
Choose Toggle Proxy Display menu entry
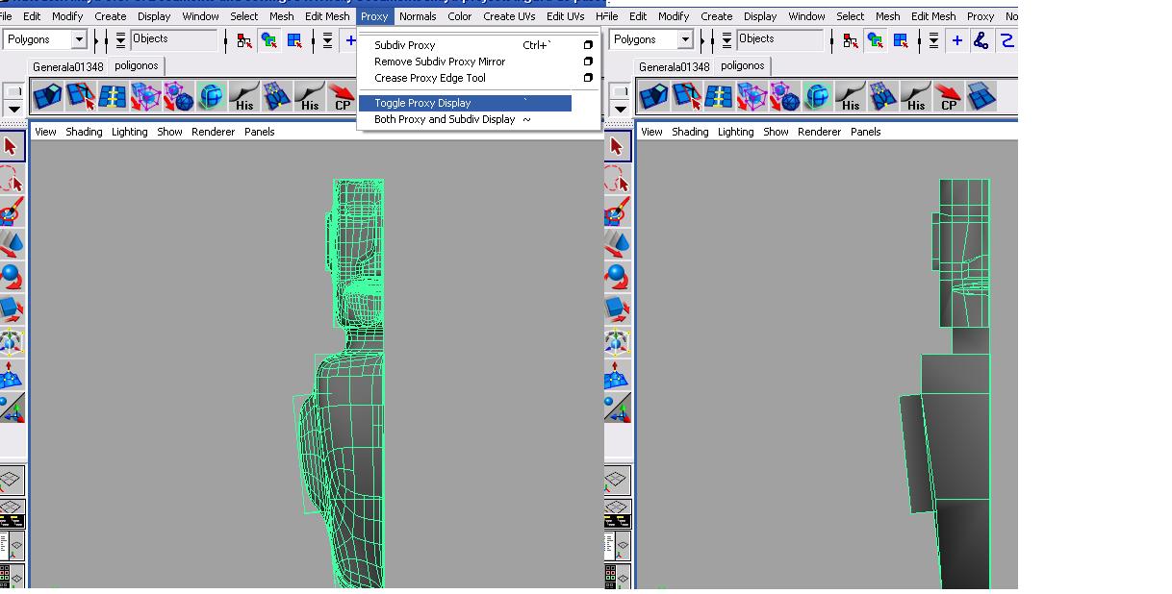[466, 103]
